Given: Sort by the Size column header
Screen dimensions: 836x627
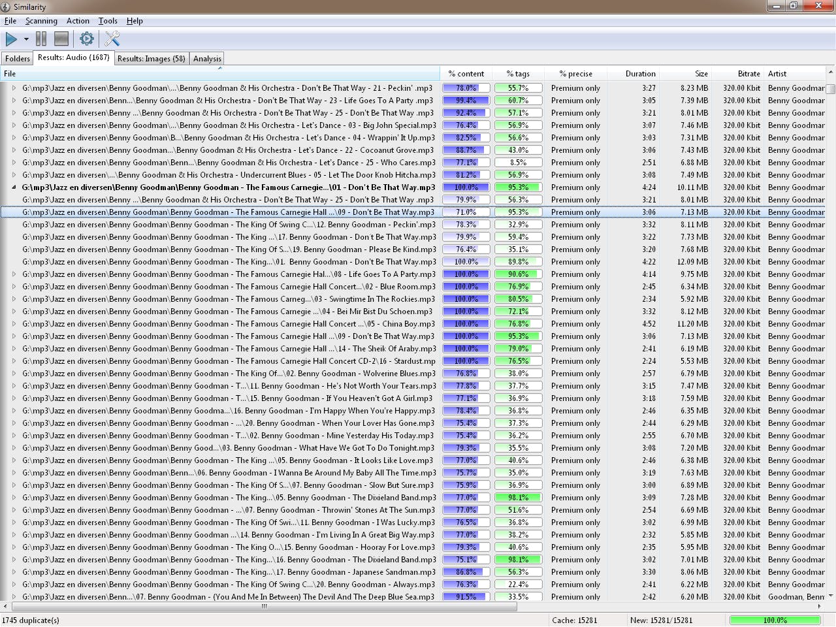Looking at the screenshot, I should [685, 74].
